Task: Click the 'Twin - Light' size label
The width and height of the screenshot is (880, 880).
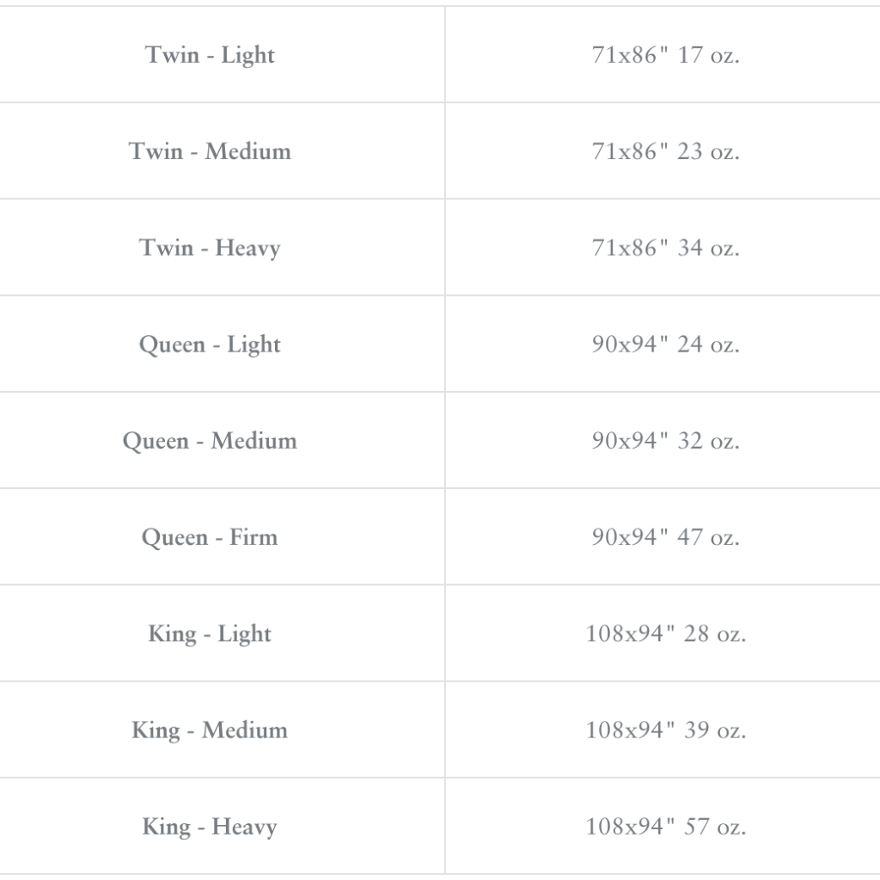Action: tap(210, 55)
